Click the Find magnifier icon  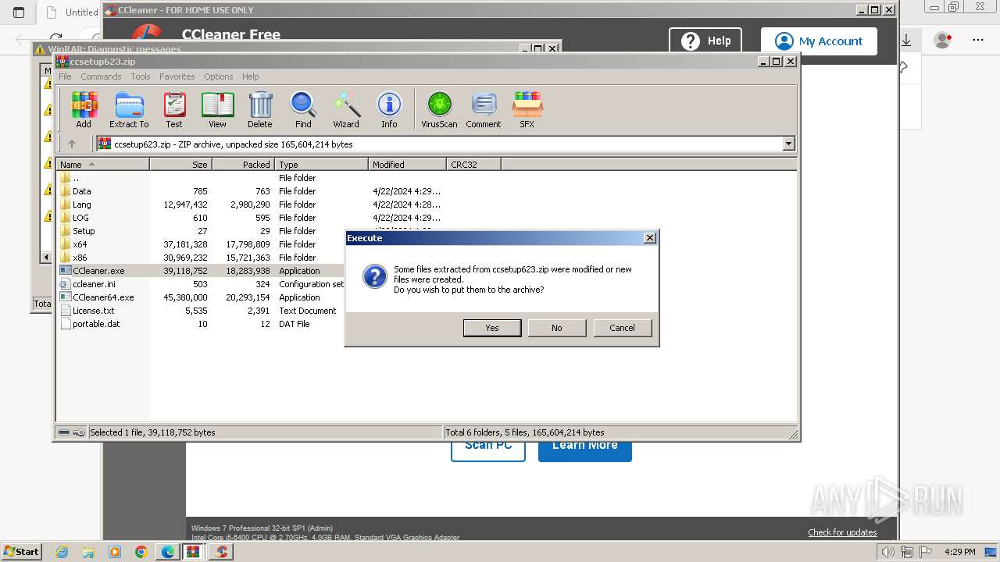(x=303, y=110)
